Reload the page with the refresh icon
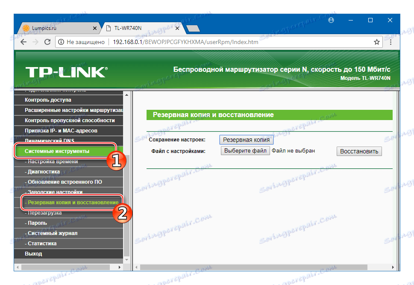The height and width of the screenshot is (285, 414). 47,42
